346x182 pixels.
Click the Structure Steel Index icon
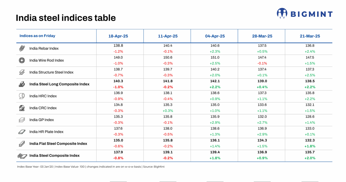[x=22, y=72]
